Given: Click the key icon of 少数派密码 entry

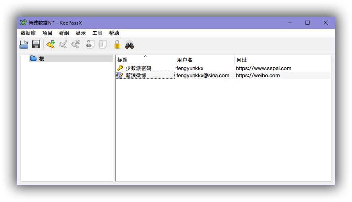Looking at the screenshot, I should click(120, 68).
